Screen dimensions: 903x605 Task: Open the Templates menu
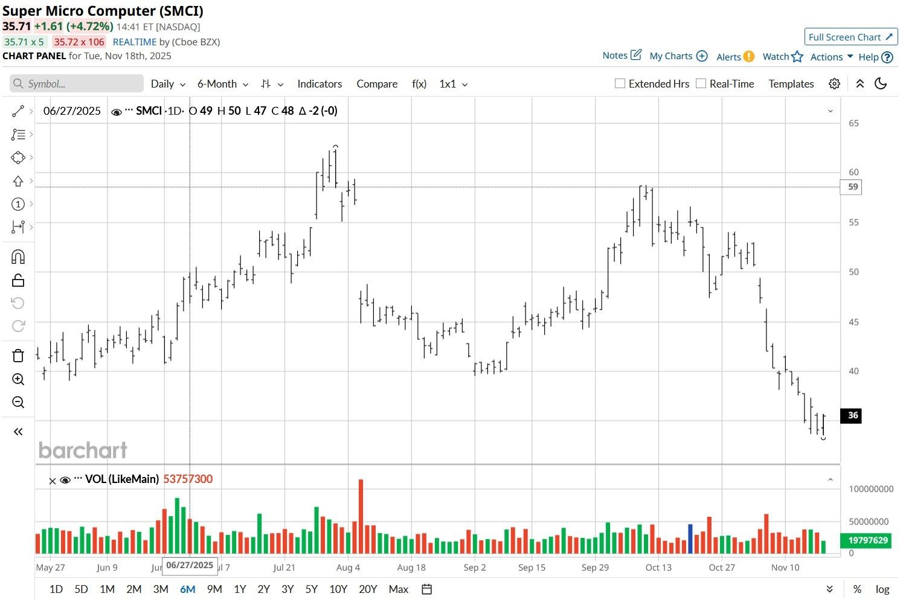pyautogui.click(x=791, y=84)
